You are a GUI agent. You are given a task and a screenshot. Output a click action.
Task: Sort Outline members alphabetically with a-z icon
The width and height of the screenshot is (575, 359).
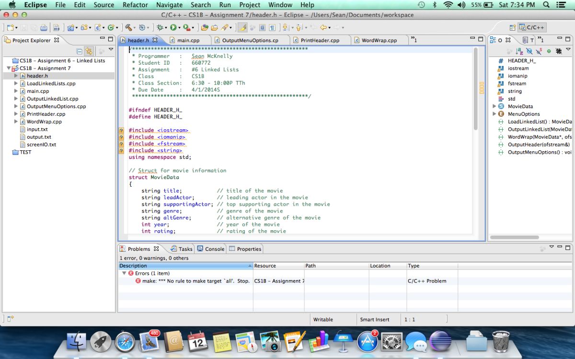(x=519, y=51)
